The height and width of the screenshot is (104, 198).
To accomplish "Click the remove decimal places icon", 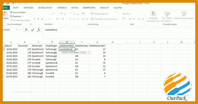I will [x=143, y=19].
